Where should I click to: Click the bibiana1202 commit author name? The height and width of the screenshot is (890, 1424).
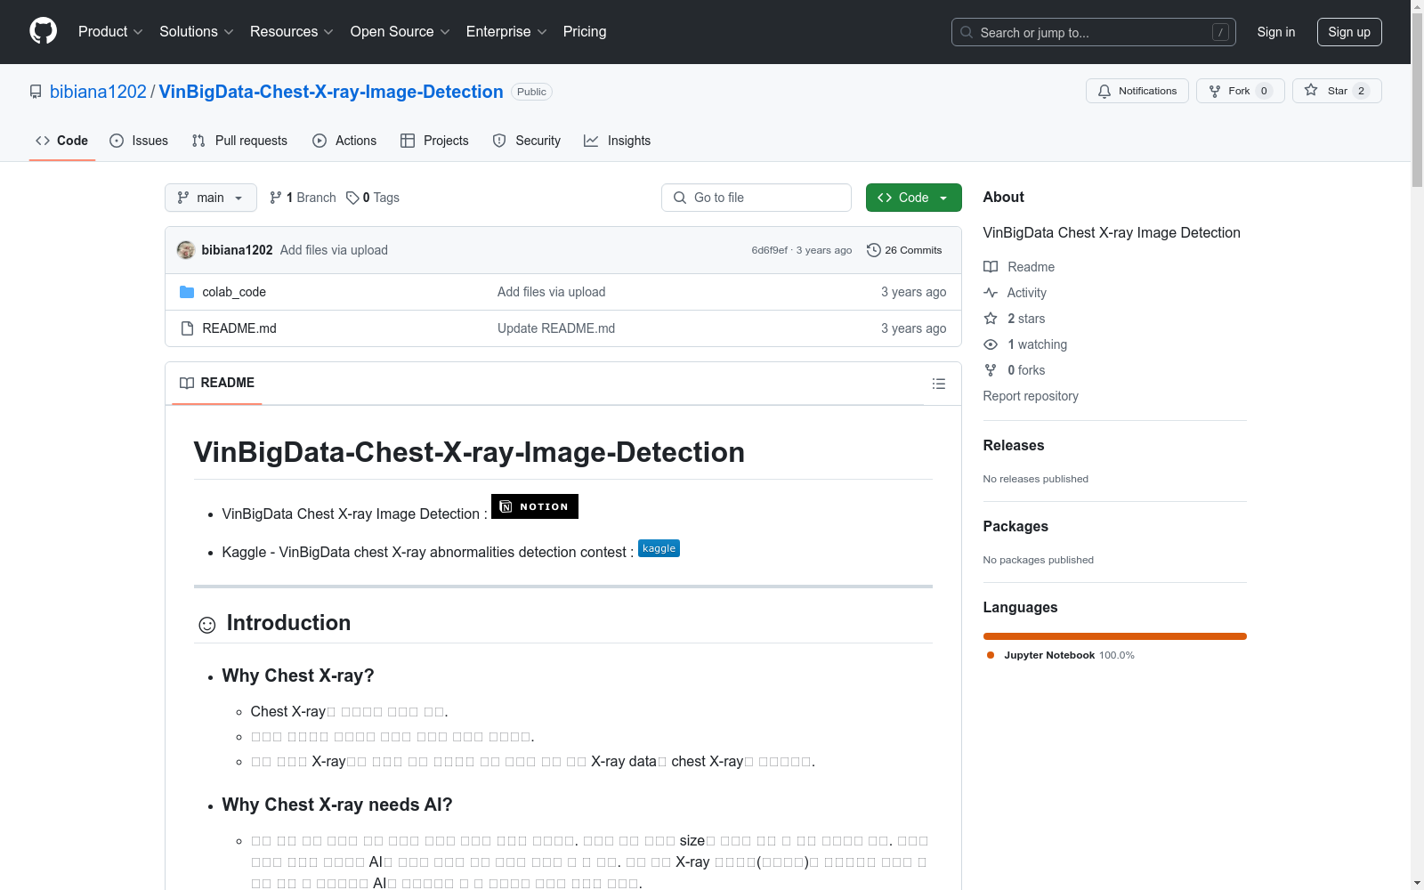click(x=238, y=250)
